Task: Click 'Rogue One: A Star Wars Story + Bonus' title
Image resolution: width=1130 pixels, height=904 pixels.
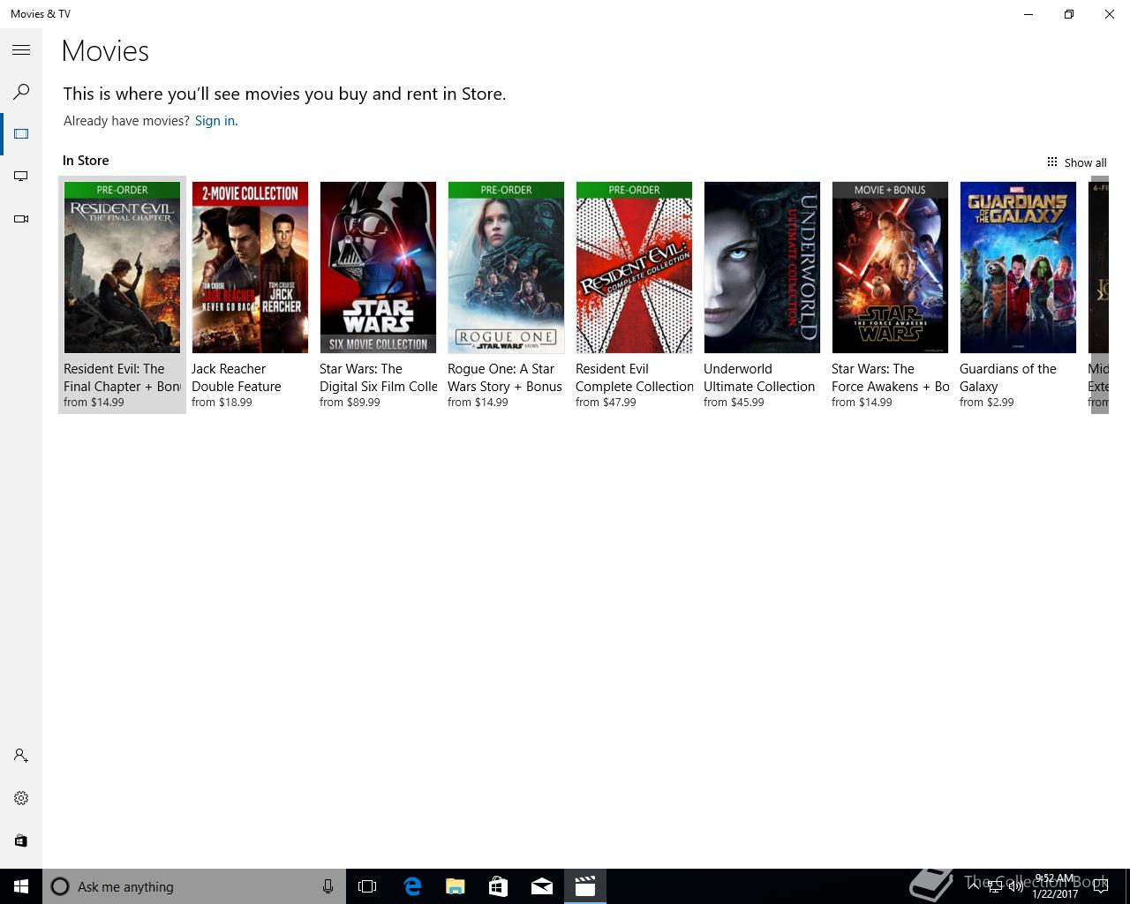Action: (x=505, y=378)
